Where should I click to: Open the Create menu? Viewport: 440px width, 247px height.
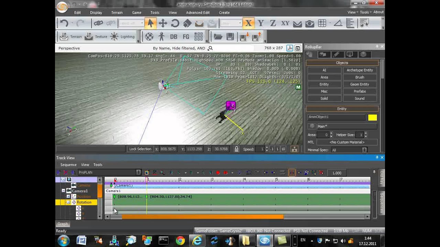click(224, 12)
